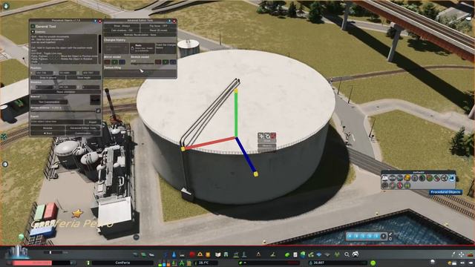Click Advanced Edition Tools button
The width and height of the screenshot is (475, 267).
pos(83,128)
